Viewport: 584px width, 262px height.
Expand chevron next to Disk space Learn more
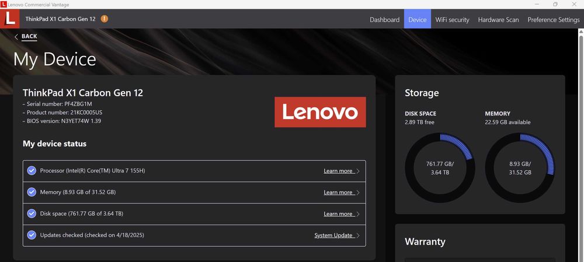(x=358, y=214)
